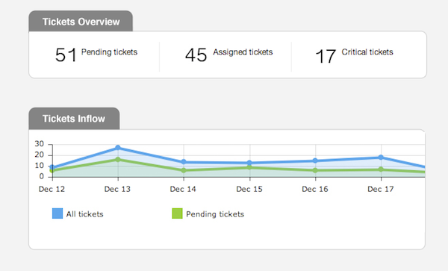Select the Pending tickets point on Dec 14
The image size is (448, 271).
click(x=184, y=170)
